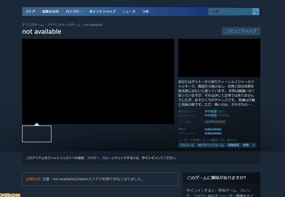Viewport: 285px width, 197px height.
Task: Click the サインイン link
Action: point(149,158)
